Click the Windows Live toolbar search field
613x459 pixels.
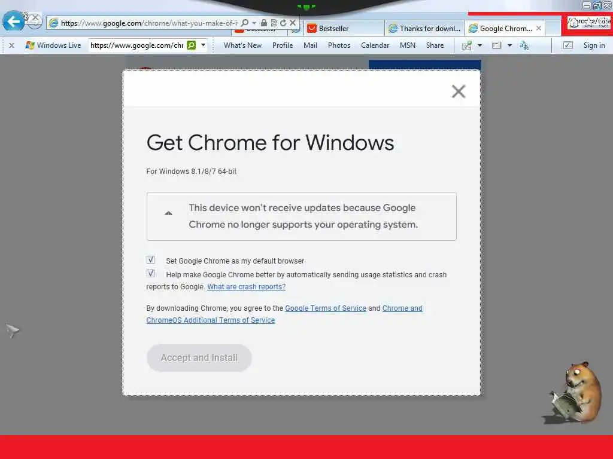(137, 45)
